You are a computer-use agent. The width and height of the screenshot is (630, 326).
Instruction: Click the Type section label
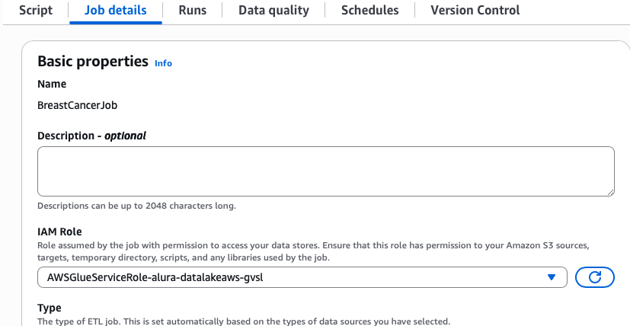(x=50, y=308)
